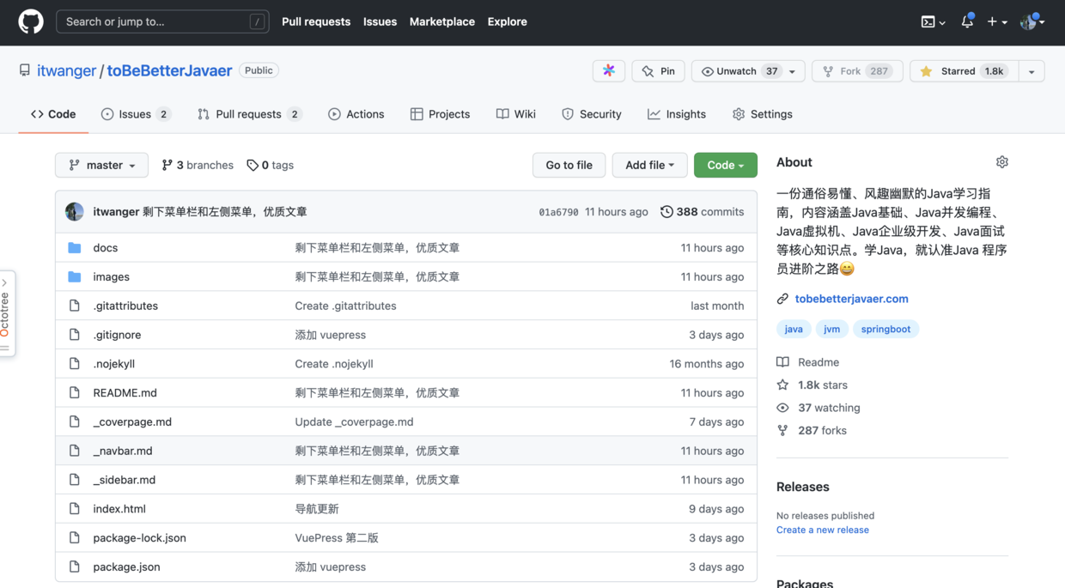
Task: Click the GitHub logo icon
Action: (x=31, y=21)
